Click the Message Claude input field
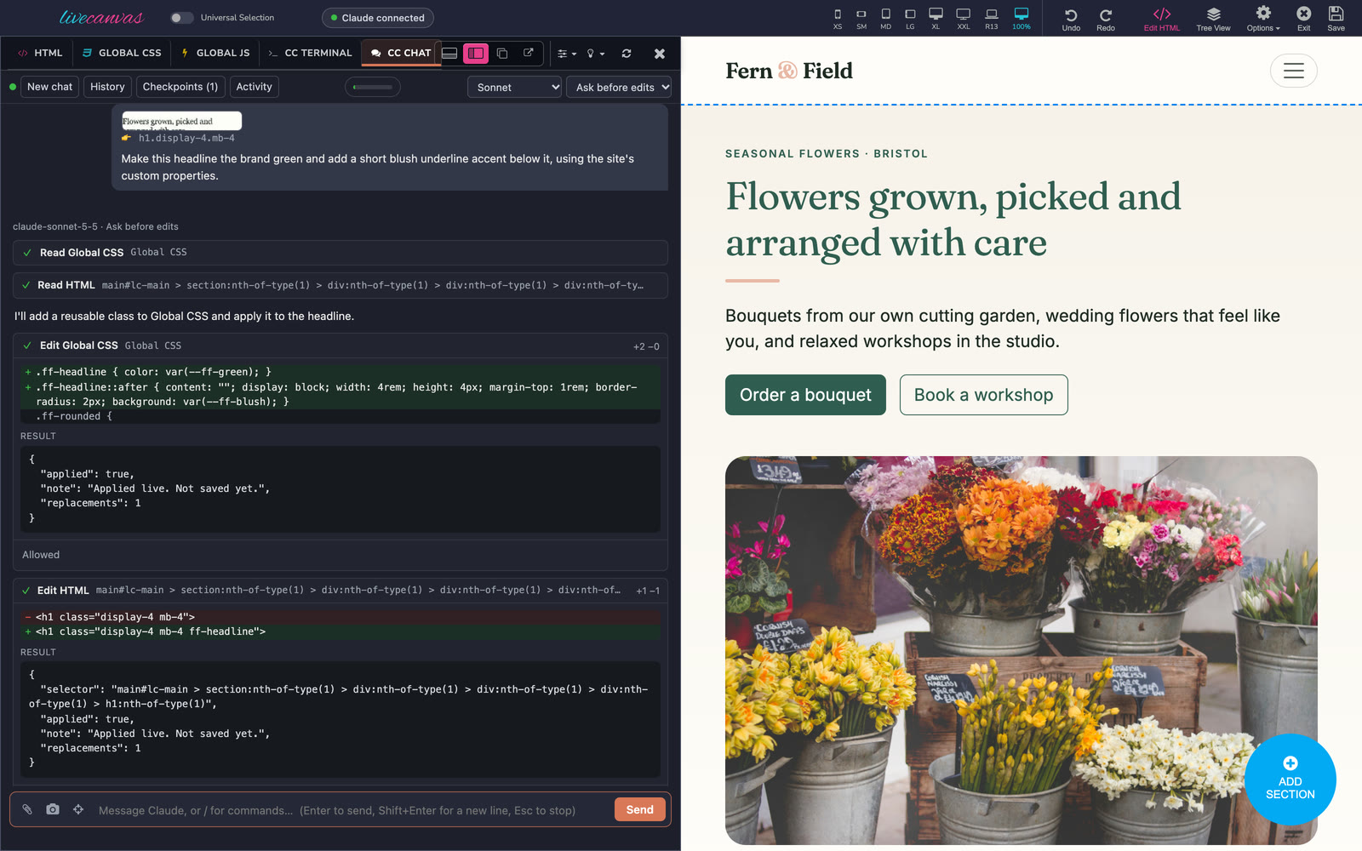The width and height of the screenshot is (1362, 851). tap(352, 810)
